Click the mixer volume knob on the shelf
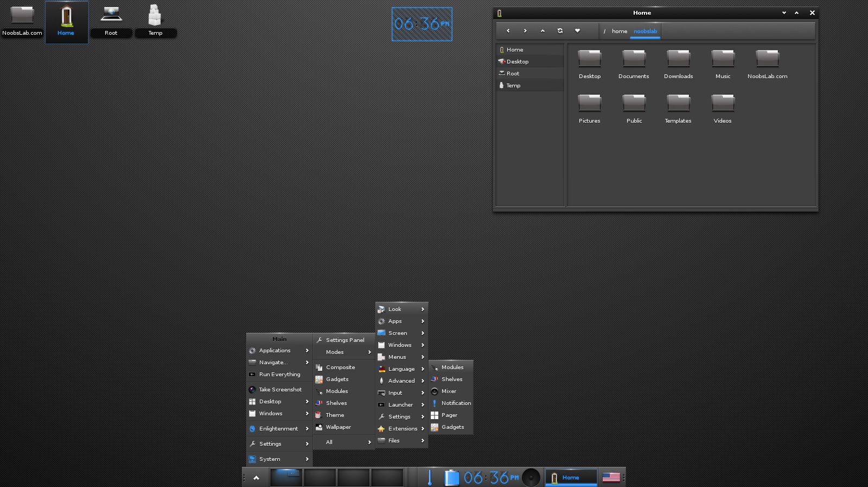Image resolution: width=868 pixels, height=487 pixels. pyautogui.click(x=531, y=477)
